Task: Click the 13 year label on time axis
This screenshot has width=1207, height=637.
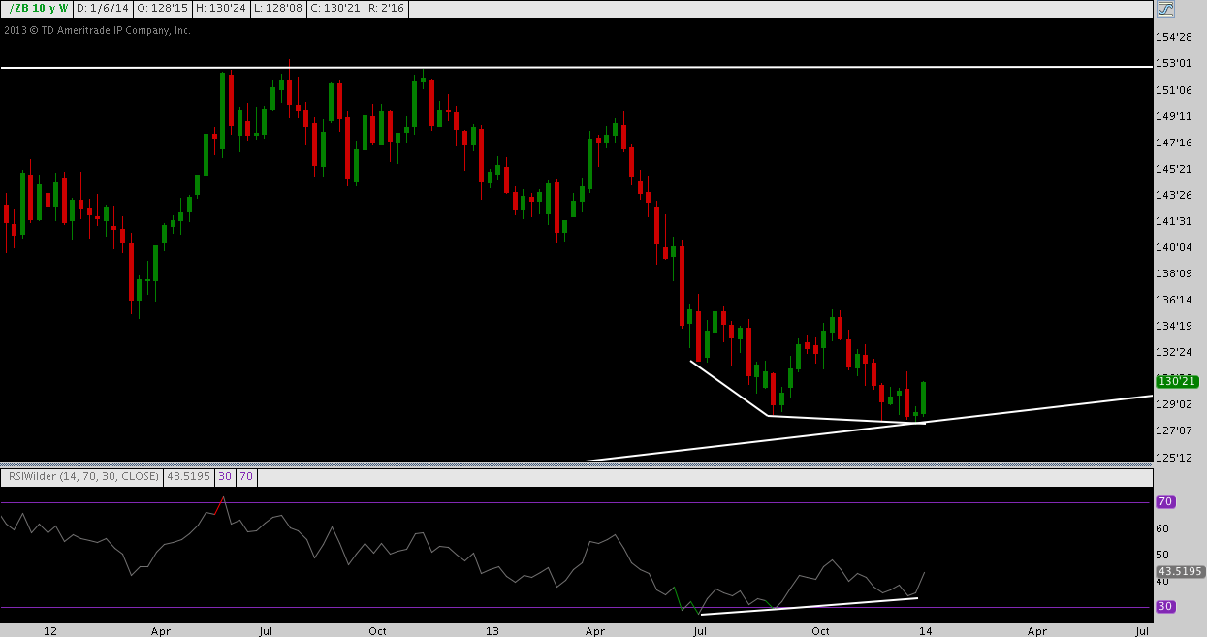Action: pyautogui.click(x=492, y=631)
